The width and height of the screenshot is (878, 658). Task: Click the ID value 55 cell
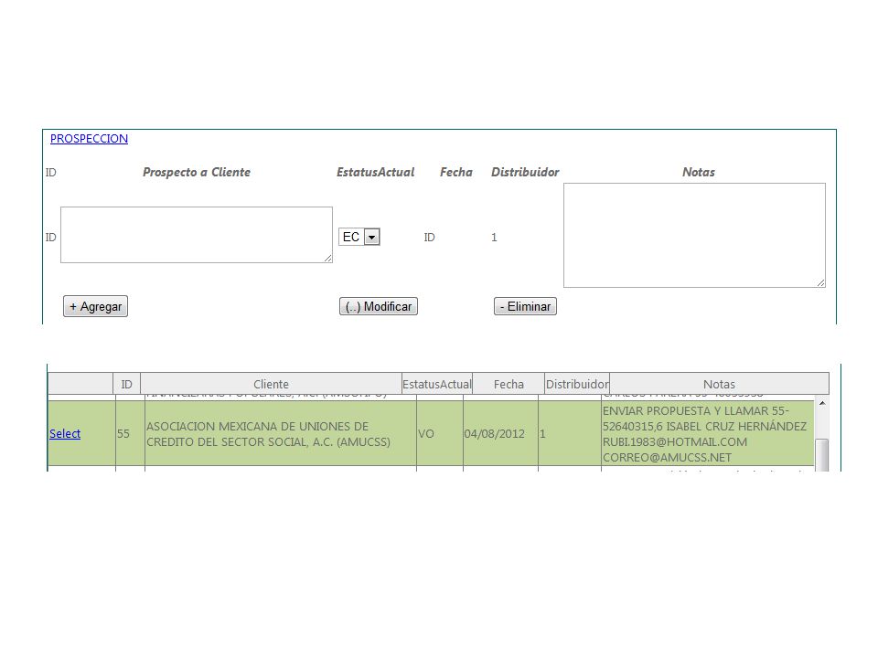(130, 433)
